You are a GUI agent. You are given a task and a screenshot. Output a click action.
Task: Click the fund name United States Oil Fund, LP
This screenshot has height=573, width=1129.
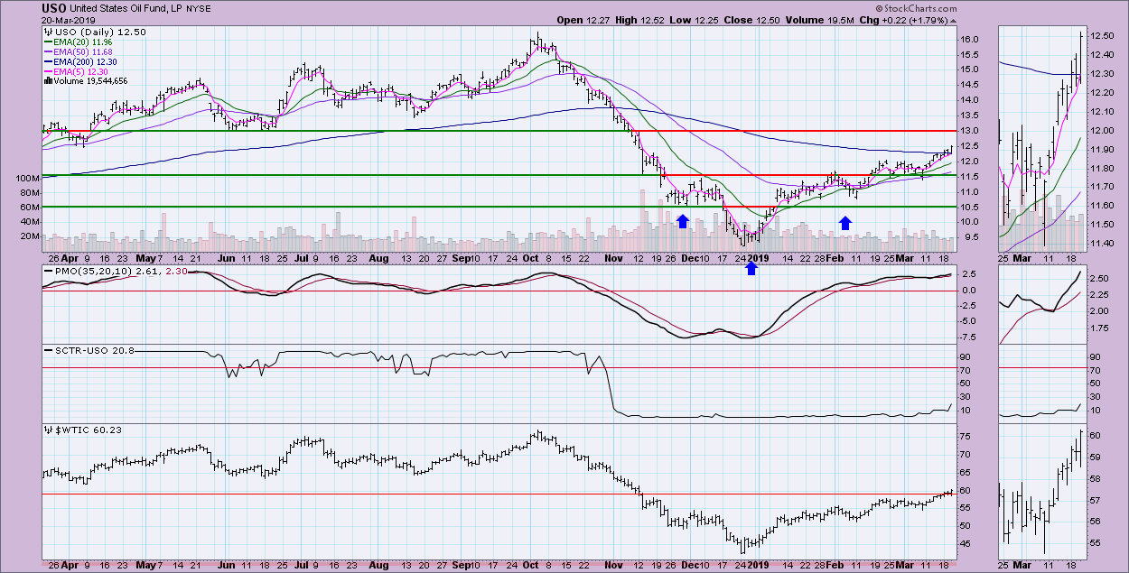125,8
